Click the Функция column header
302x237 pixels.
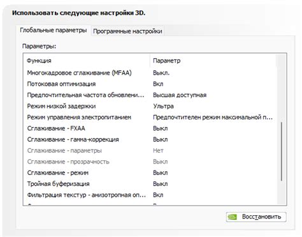[87, 61]
